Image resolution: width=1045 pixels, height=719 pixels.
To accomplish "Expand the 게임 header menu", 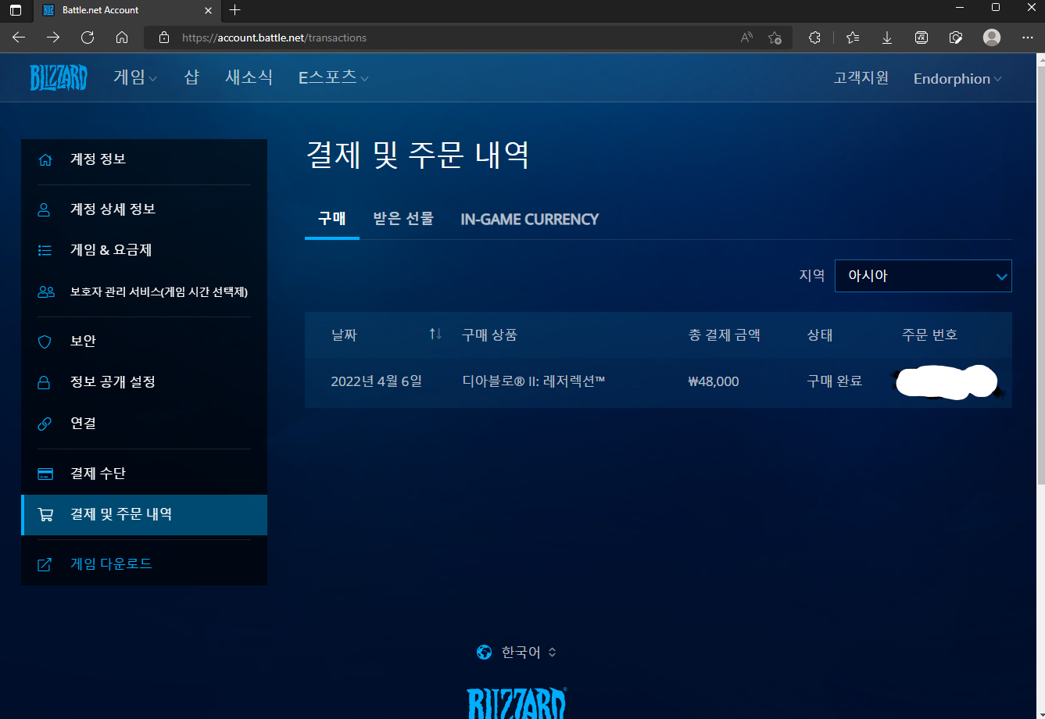I will click(135, 77).
